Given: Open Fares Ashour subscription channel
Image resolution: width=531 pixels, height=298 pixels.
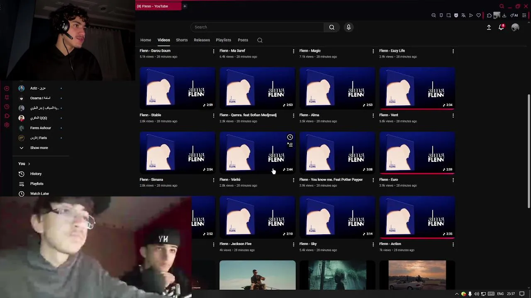Looking at the screenshot, I should [x=41, y=128].
